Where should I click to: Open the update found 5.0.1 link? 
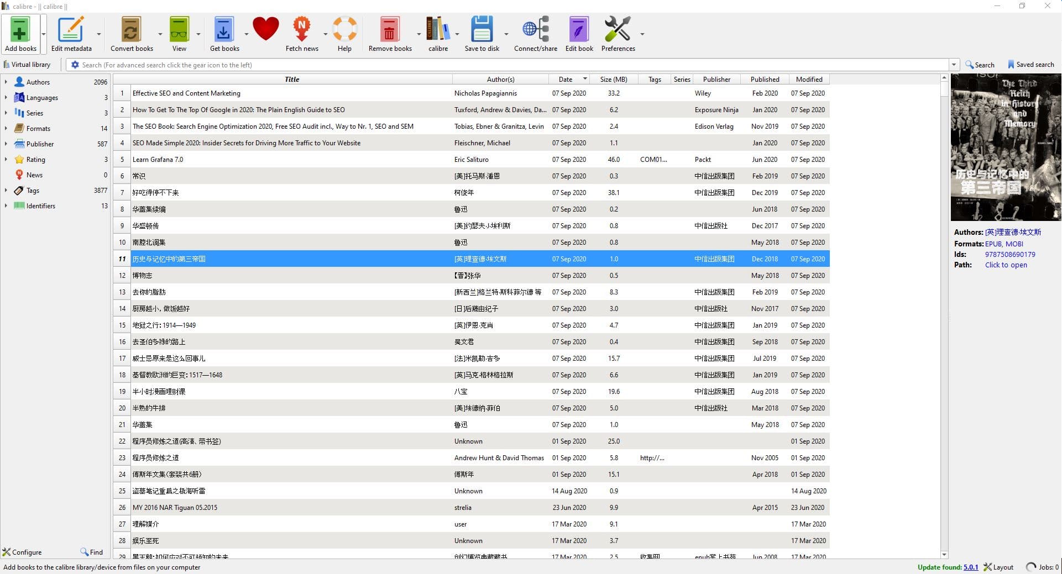pos(970,567)
